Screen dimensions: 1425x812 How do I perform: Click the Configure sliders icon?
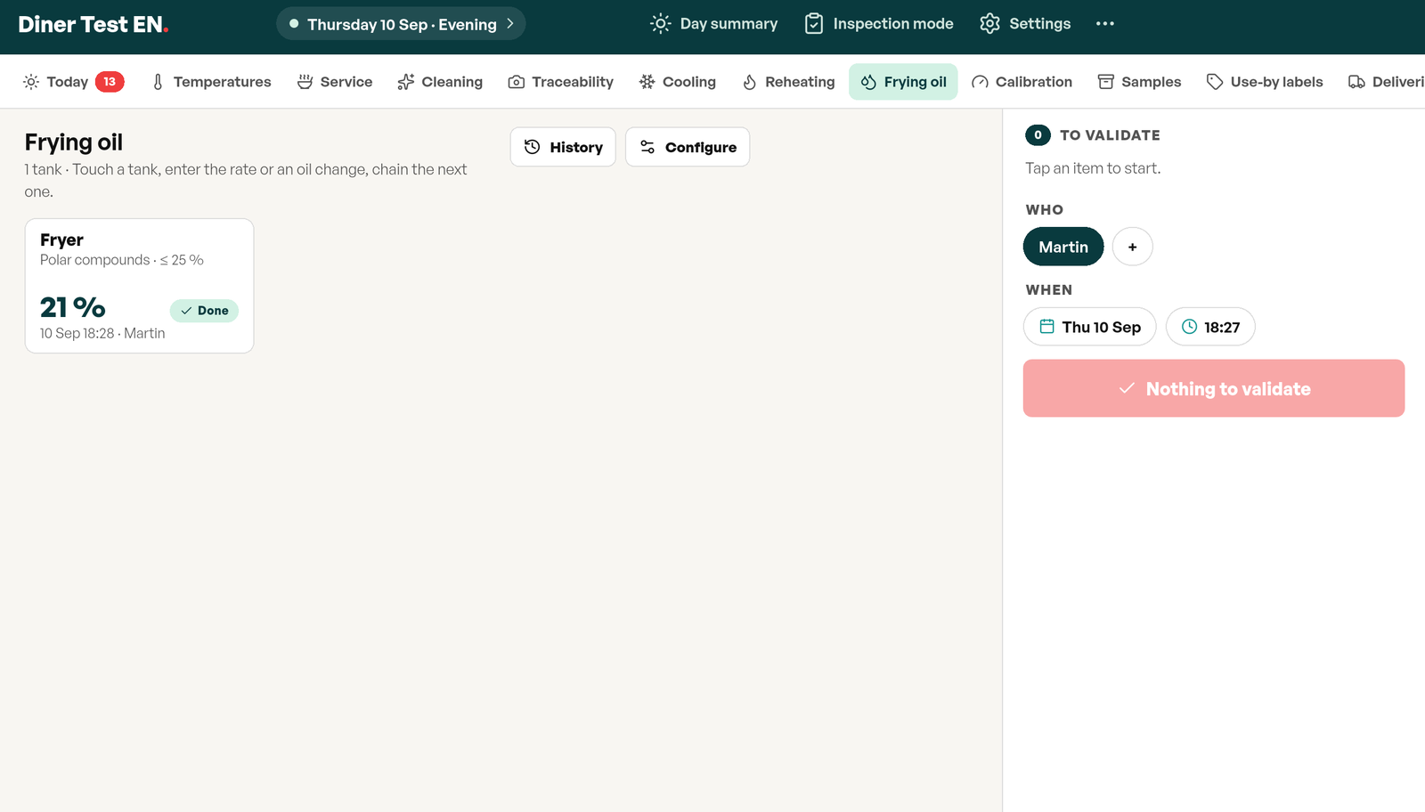tap(647, 147)
